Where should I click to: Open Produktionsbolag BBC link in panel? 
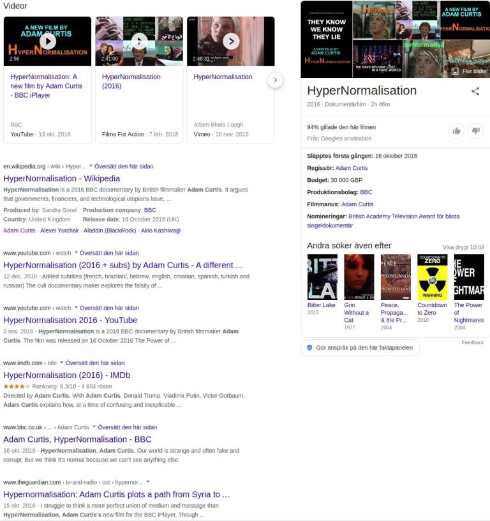366,192
